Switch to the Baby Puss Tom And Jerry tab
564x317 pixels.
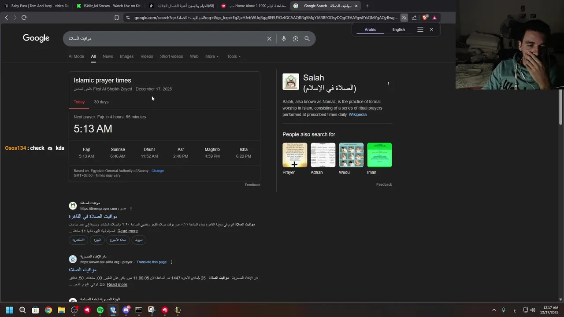pyautogui.click(x=37, y=6)
